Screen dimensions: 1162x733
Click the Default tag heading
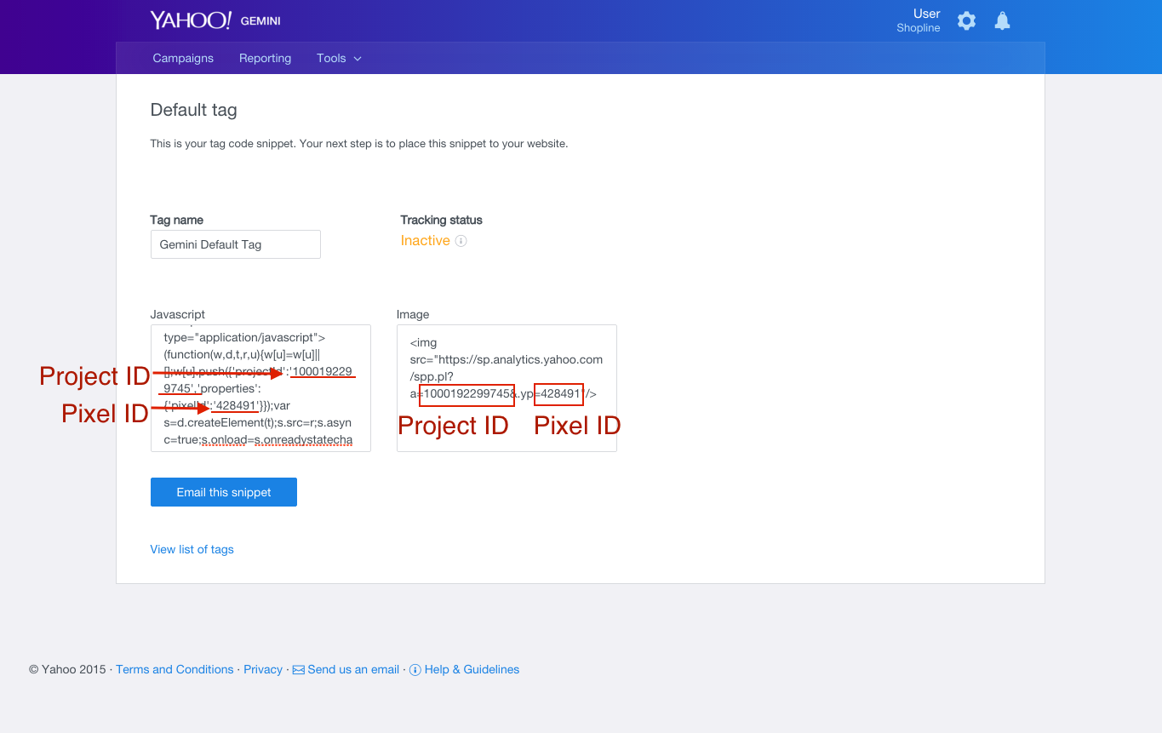tap(193, 110)
